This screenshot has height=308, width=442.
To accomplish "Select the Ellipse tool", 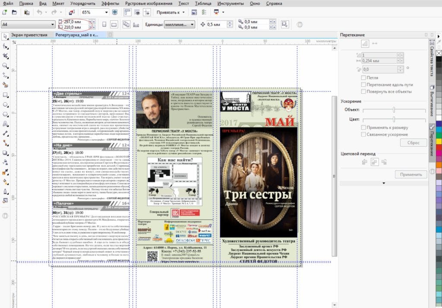I will point(5,105).
